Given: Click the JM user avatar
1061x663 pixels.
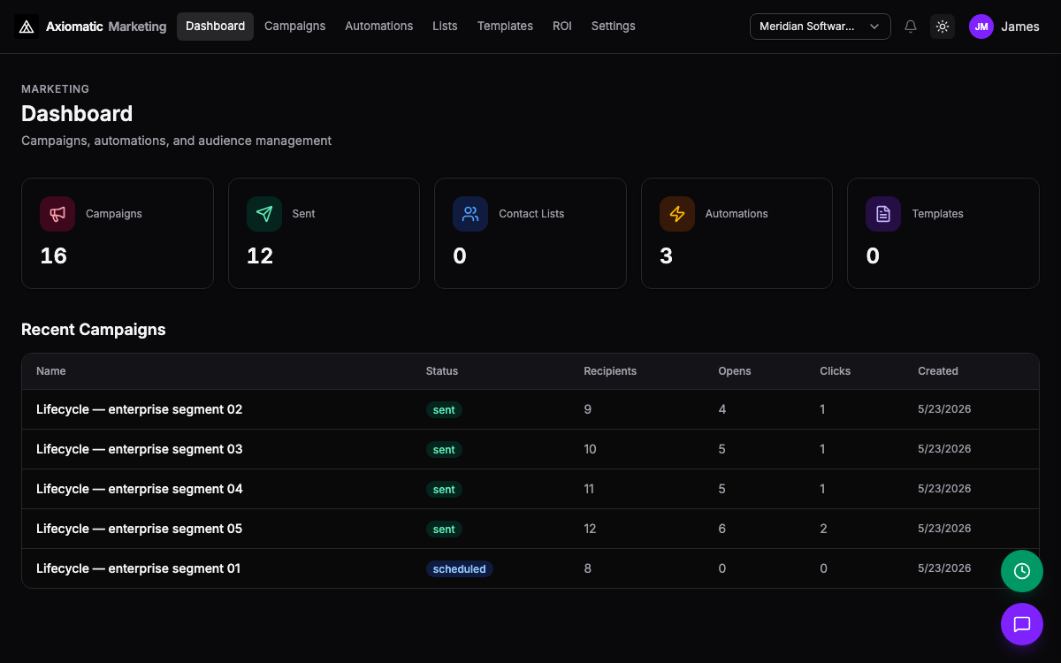Looking at the screenshot, I should [981, 27].
